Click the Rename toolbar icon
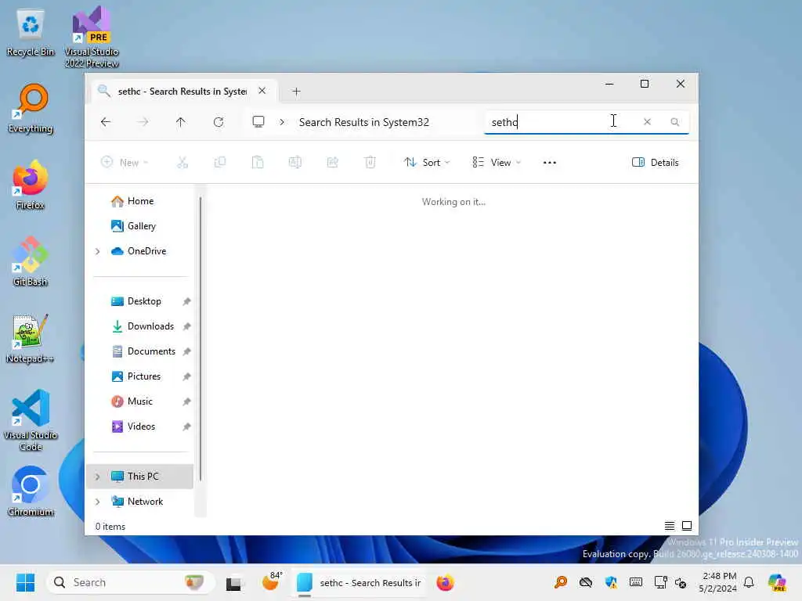802x601 pixels. 295,163
